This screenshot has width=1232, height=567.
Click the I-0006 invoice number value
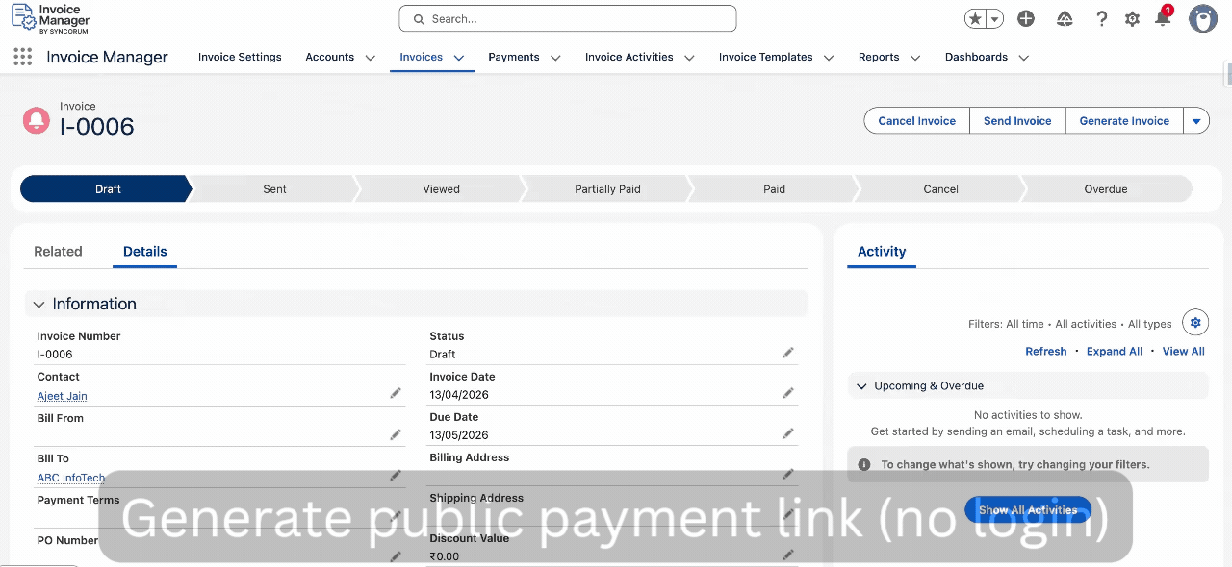pos(55,354)
